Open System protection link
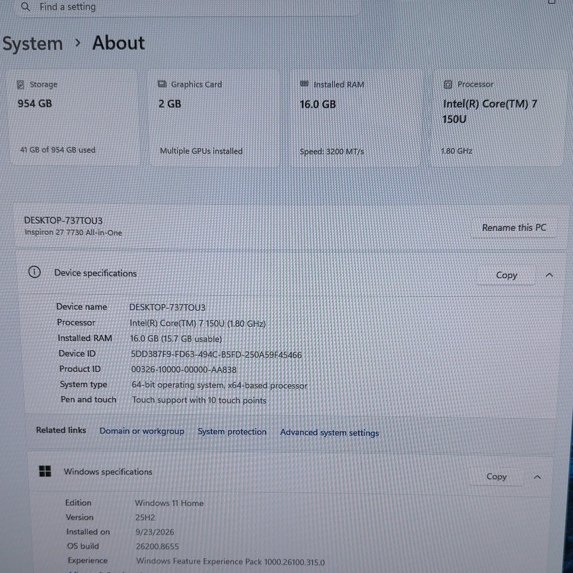 232,432
